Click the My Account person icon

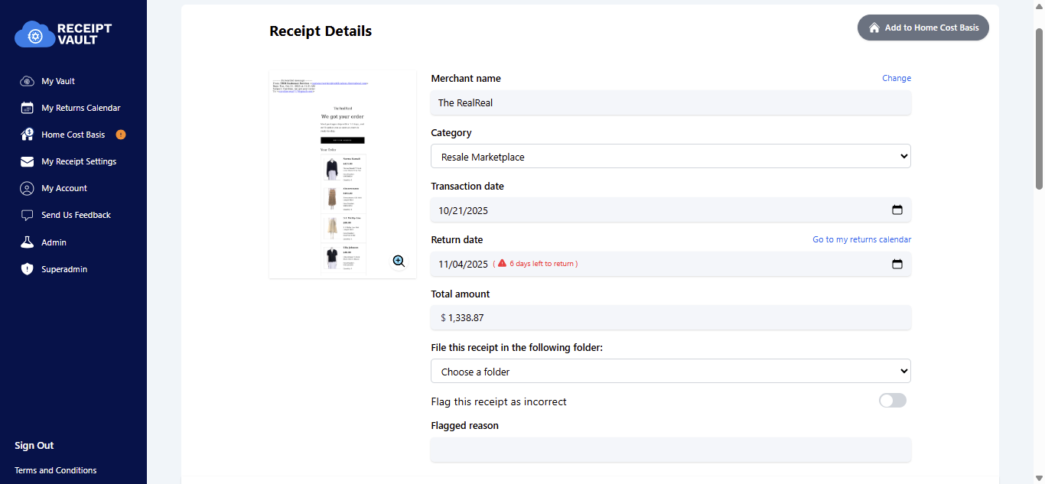pos(27,188)
